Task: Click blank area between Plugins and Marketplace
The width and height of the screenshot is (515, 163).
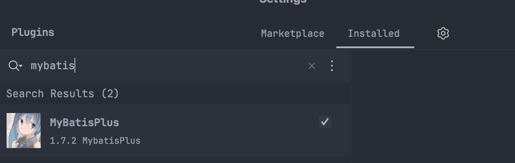Action: pos(158,33)
